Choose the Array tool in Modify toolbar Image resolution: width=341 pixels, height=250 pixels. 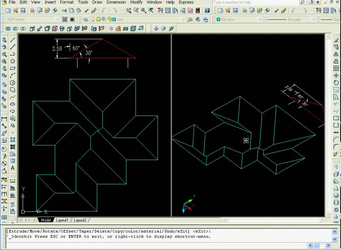[x=336, y=68]
